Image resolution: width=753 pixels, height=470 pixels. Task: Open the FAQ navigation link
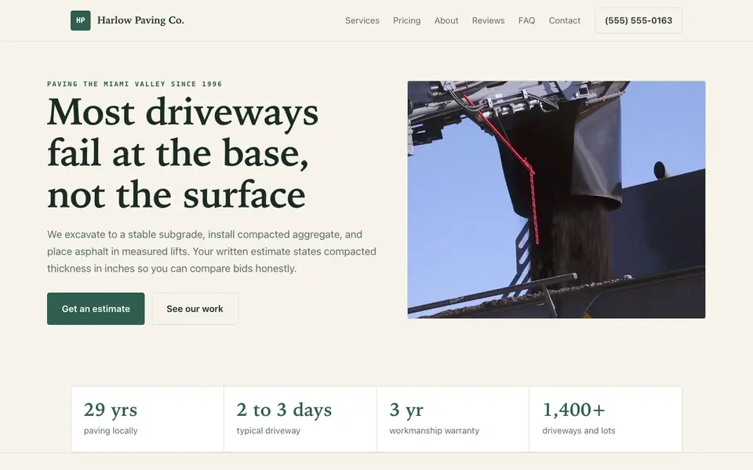point(526,20)
